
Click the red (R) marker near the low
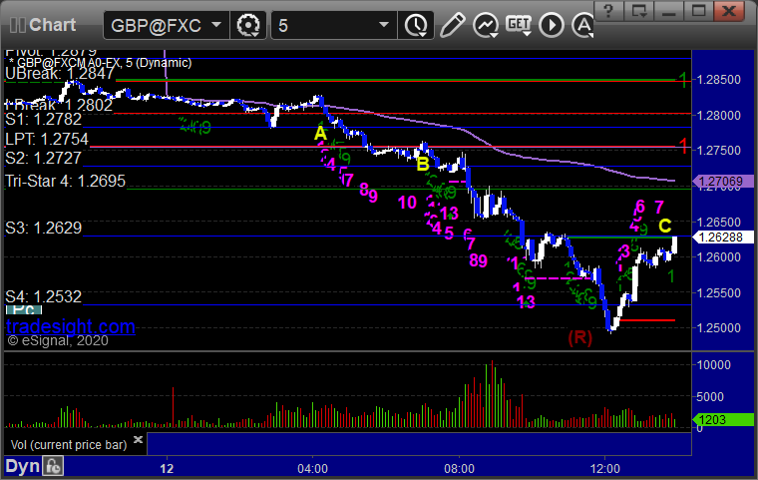[x=580, y=337]
